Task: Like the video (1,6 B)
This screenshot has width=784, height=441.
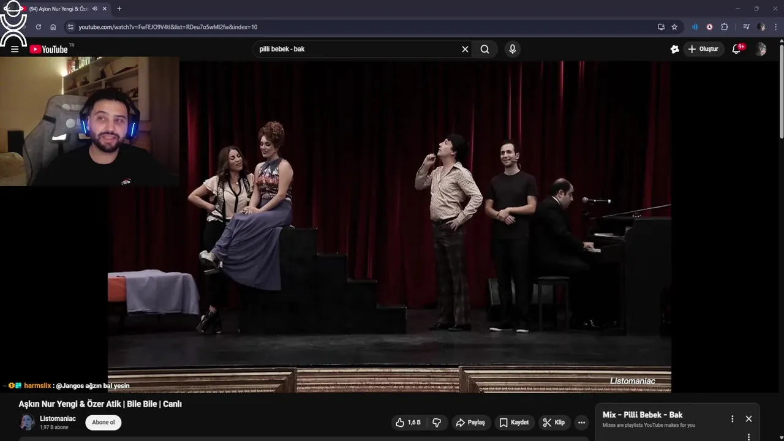Action: (x=408, y=423)
